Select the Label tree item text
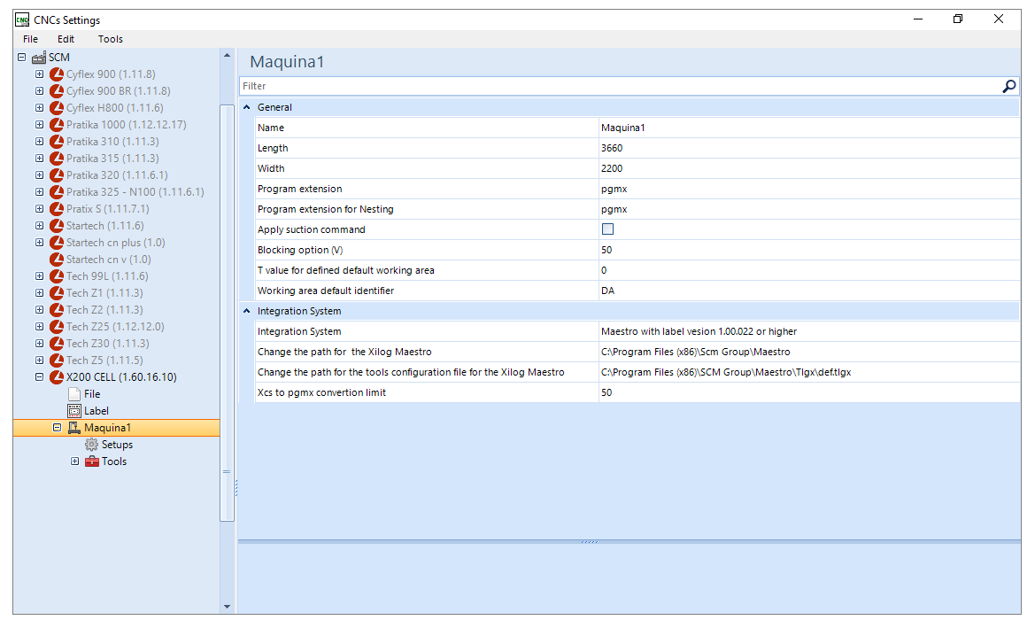 coord(97,411)
